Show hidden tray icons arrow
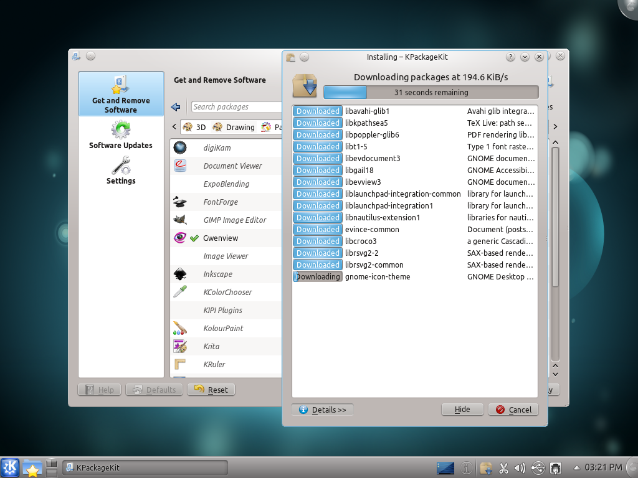The height and width of the screenshot is (478, 638). 576,468
